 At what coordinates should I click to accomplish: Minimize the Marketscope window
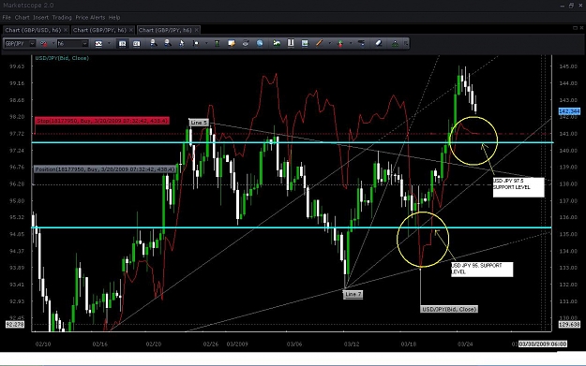coord(563,6)
